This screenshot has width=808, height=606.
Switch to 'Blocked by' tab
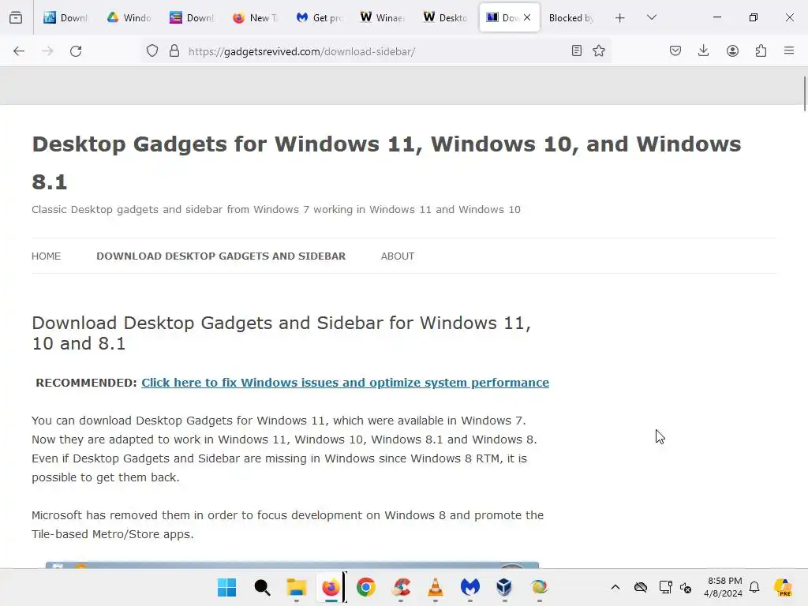[571, 17]
